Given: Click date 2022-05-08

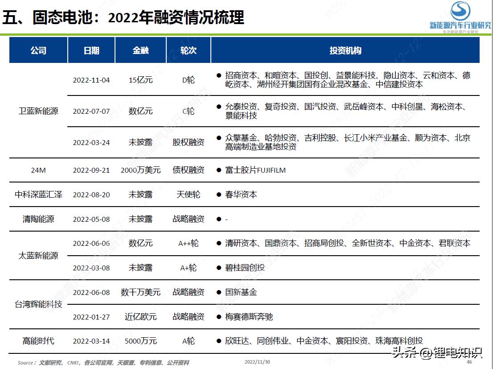Looking at the screenshot, I should (x=91, y=220).
